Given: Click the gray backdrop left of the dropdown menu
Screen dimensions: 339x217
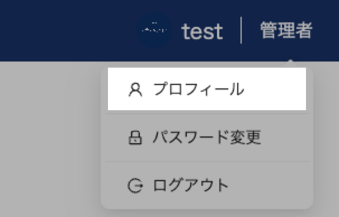Looking at the screenshot, I should 50,138.
